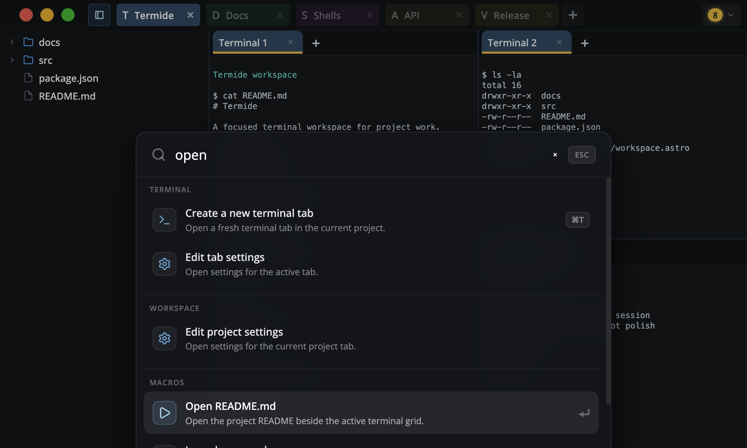Expand the docs folder chevron
747x448 pixels.
pos(12,42)
